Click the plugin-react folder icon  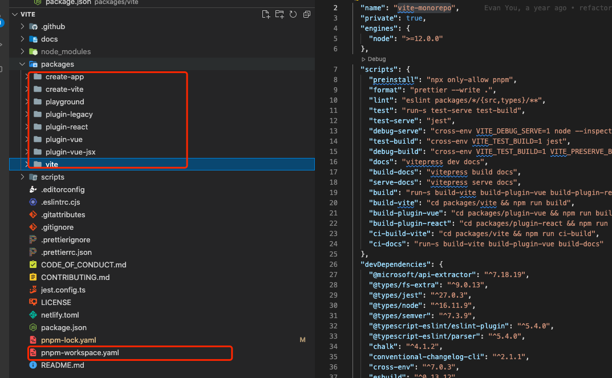38,127
